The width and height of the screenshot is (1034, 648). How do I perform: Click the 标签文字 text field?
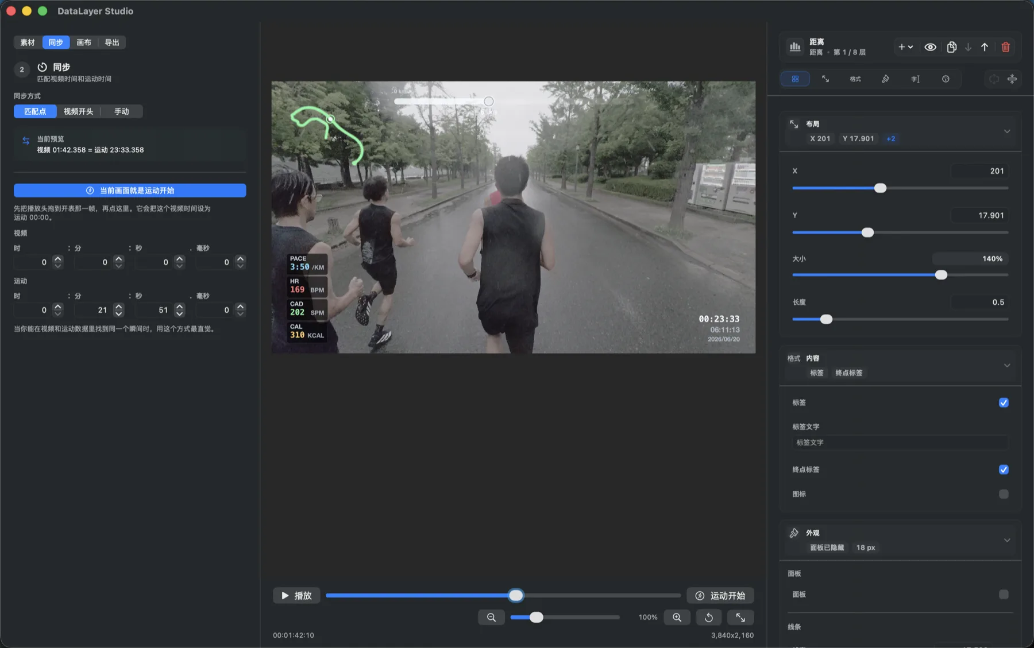click(900, 443)
